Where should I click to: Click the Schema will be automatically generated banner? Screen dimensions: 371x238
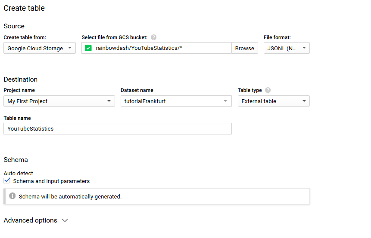(157, 196)
